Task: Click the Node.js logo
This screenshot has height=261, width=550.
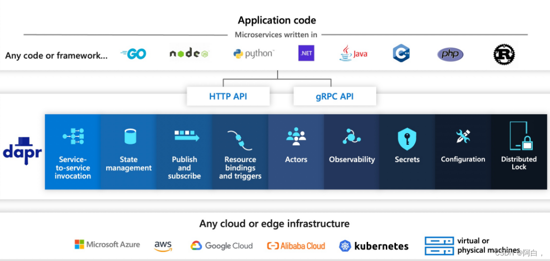Action: pyautogui.click(x=189, y=53)
